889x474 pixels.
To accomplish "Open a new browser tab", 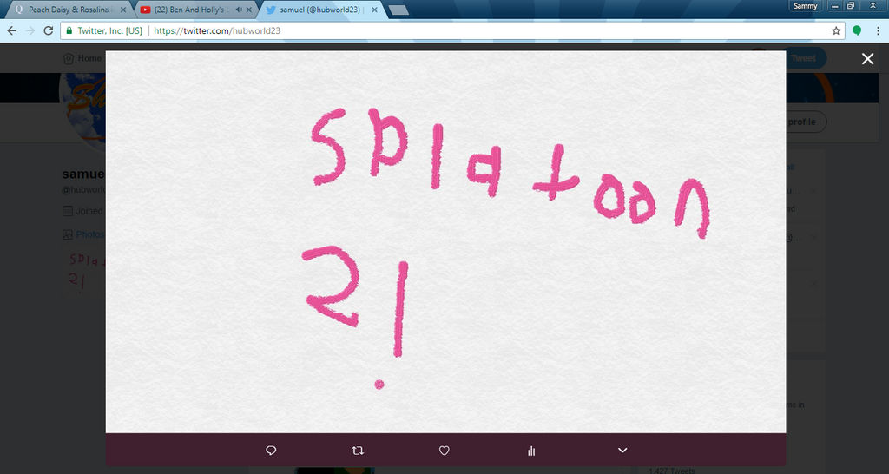I will pyautogui.click(x=398, y=10).
